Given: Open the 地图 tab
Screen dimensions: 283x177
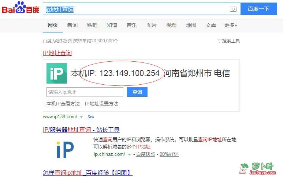Looking at the screenshot, I should tap(191, 25).
